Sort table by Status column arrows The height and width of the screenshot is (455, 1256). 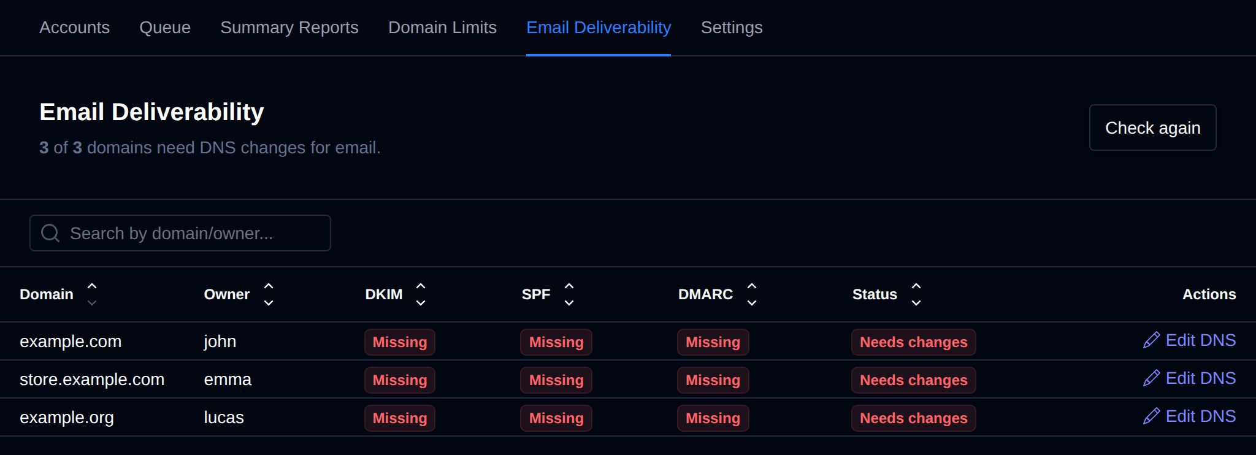coord(916,294)
